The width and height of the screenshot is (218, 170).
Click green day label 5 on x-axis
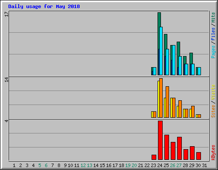pos(40,165)
